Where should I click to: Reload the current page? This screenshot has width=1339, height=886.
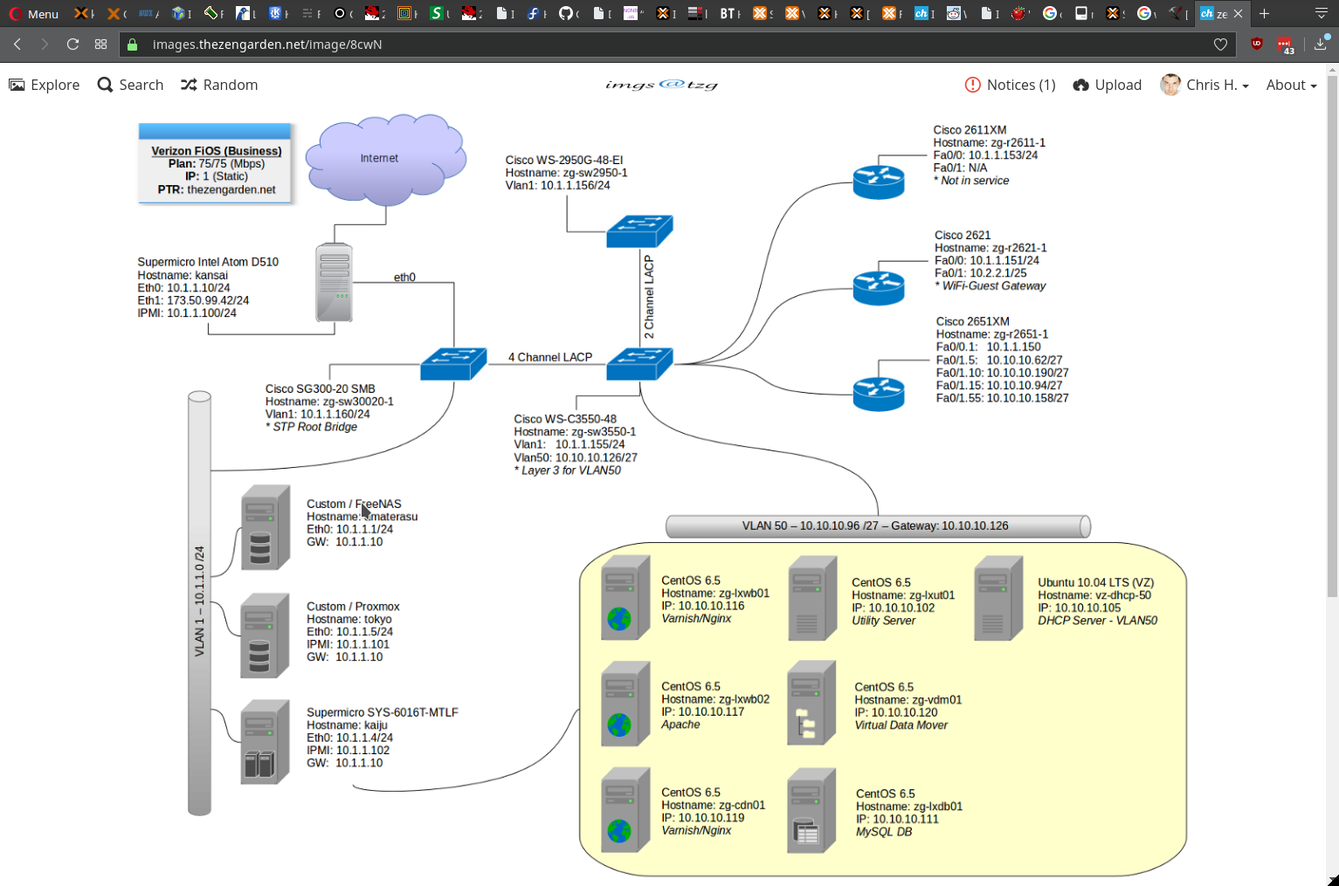(72, 44)
